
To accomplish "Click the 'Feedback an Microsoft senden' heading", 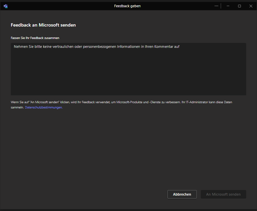I will pyautogui.click(x=43, y=25).
